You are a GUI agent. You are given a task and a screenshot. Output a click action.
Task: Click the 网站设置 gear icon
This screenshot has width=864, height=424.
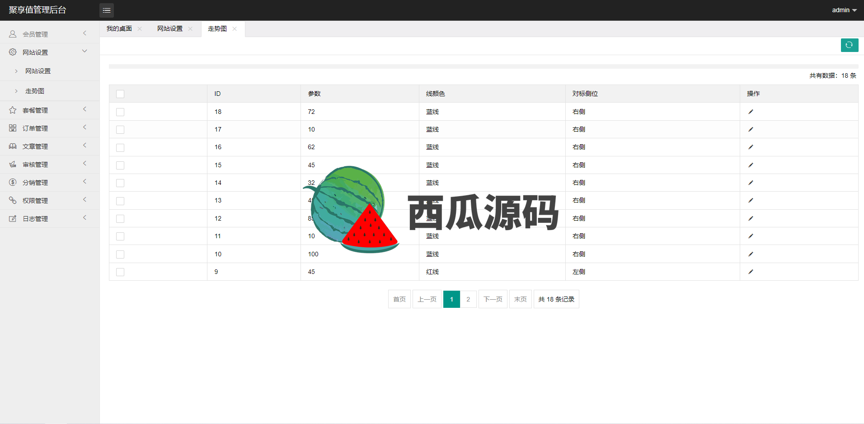13,52
